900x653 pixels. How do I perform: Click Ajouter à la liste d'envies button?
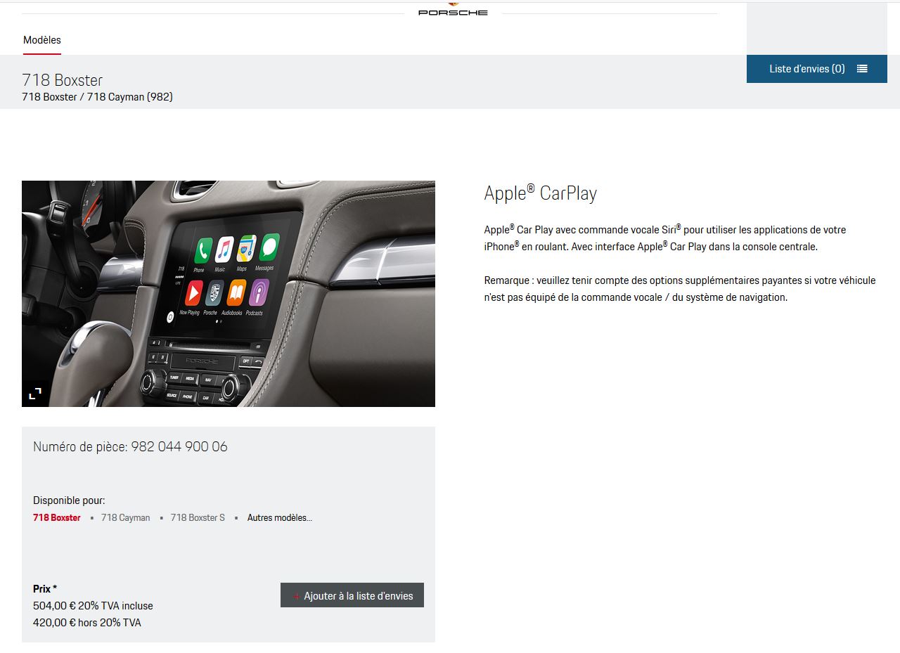[352, 595]
